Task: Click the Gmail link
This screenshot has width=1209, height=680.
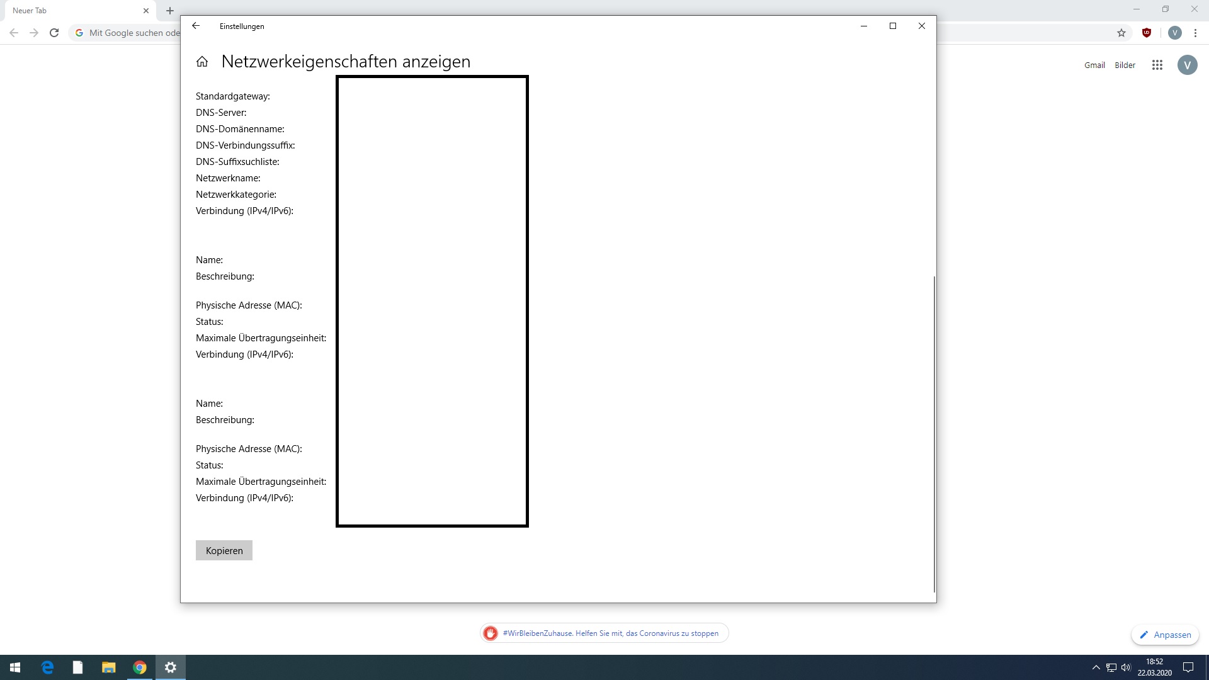Action: (x=1094, y=65)
